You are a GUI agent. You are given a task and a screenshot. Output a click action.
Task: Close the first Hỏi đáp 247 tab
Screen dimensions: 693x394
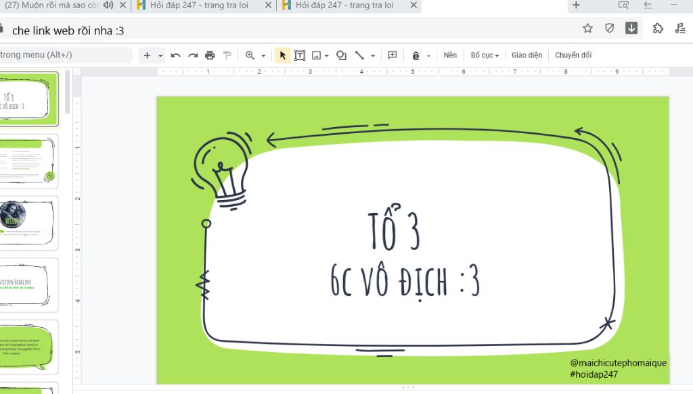268,5
